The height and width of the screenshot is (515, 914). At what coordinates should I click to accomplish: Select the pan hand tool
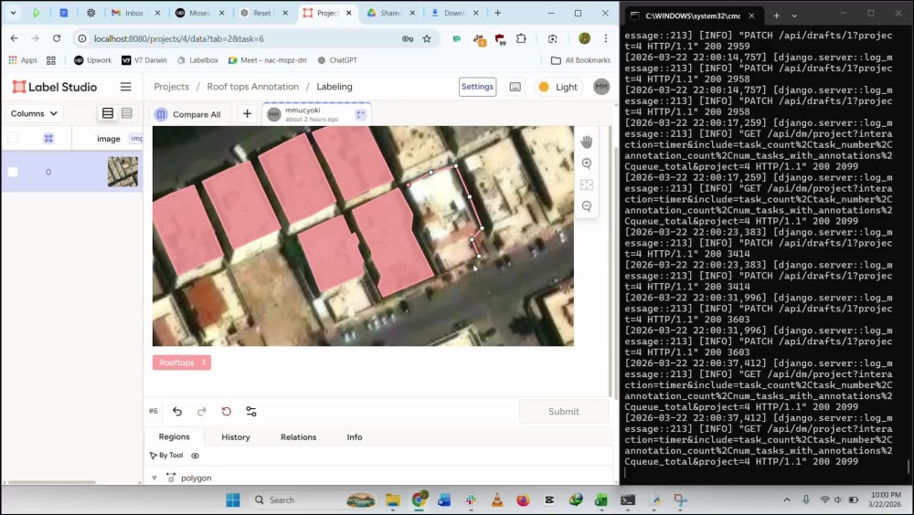pyautogui.click(x=587, y=142)
